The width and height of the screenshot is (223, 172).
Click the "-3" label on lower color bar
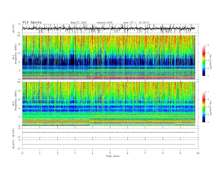click(x=208, y=92)
